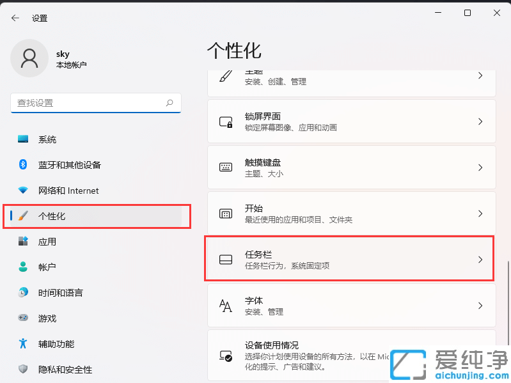511x383 pixels.
Task: Click the 锁屏界面 lock screen icon
Action: (x=226, y=121)
